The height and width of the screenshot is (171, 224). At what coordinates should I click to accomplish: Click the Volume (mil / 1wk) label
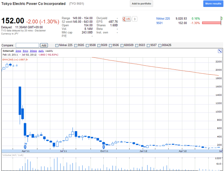[x=13, y=155]
